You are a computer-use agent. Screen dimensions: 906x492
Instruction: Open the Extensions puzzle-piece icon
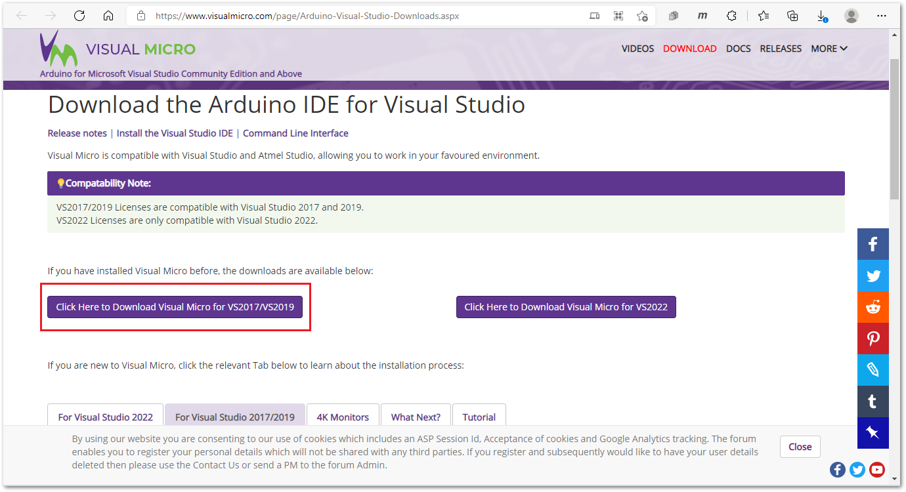click(731, 16)
